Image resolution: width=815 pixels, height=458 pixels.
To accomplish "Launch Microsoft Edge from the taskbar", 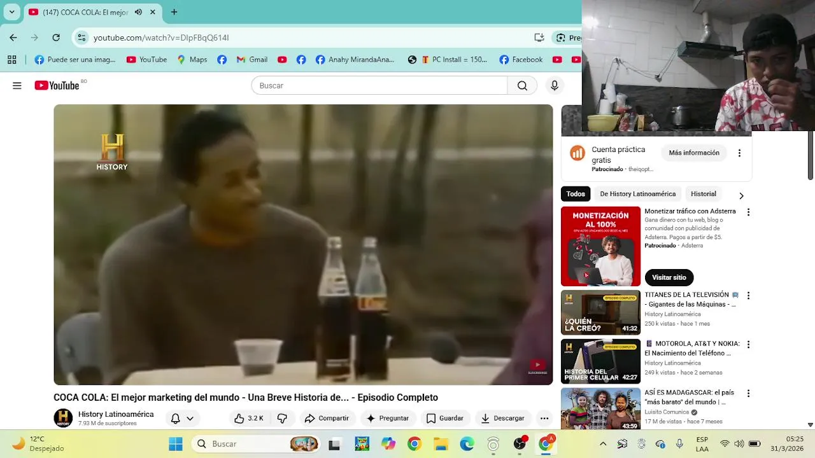I will [x=467, y=444].
